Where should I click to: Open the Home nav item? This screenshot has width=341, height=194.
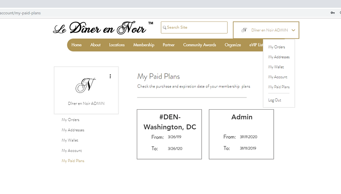[76, 45]
